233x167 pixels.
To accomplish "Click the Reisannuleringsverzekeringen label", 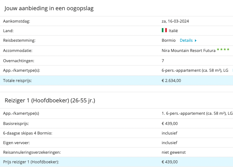I will pyautogui.click(x=32, y=152).
